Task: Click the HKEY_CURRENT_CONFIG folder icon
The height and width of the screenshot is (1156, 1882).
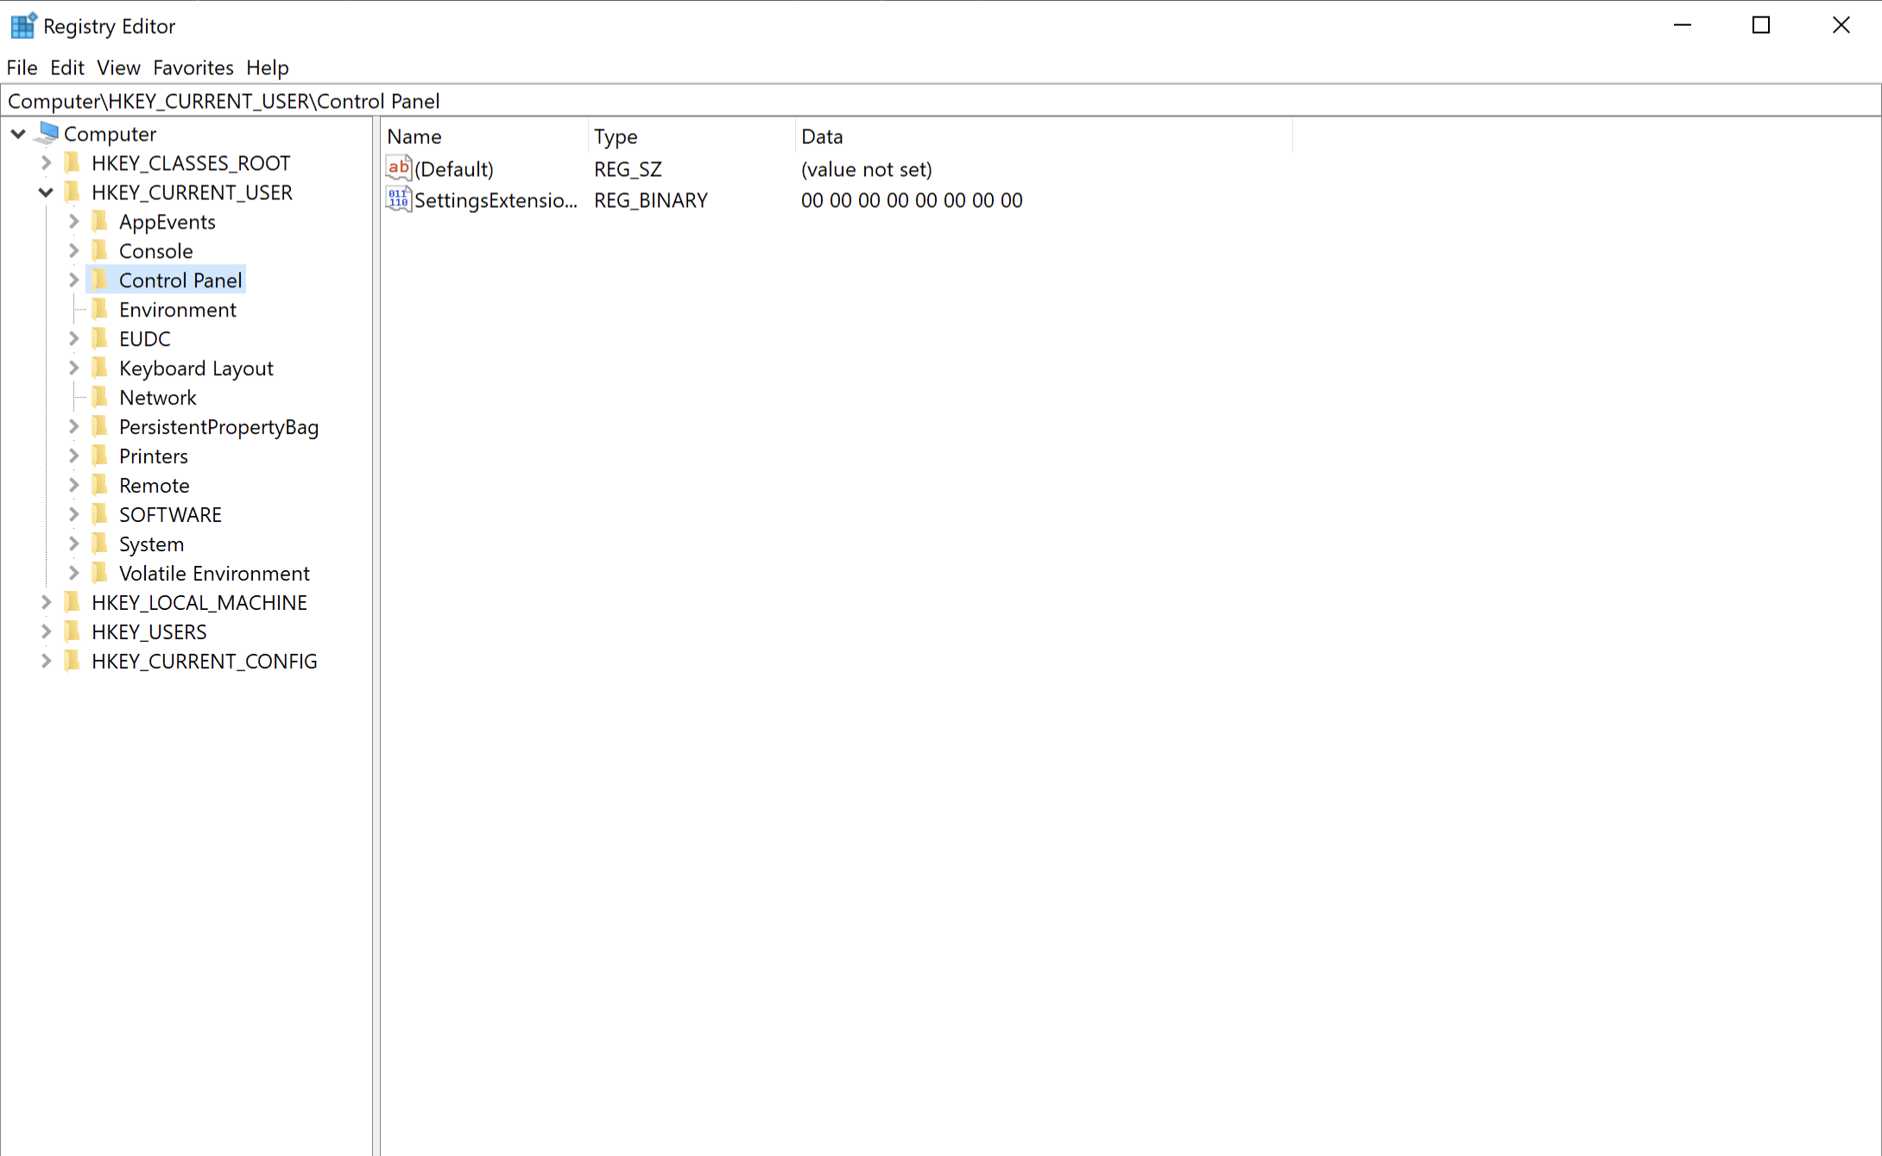Action: point(73,661)
